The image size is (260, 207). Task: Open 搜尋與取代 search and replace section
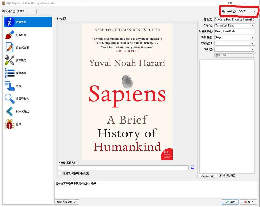pyautogui.click(x=10, y=98)
